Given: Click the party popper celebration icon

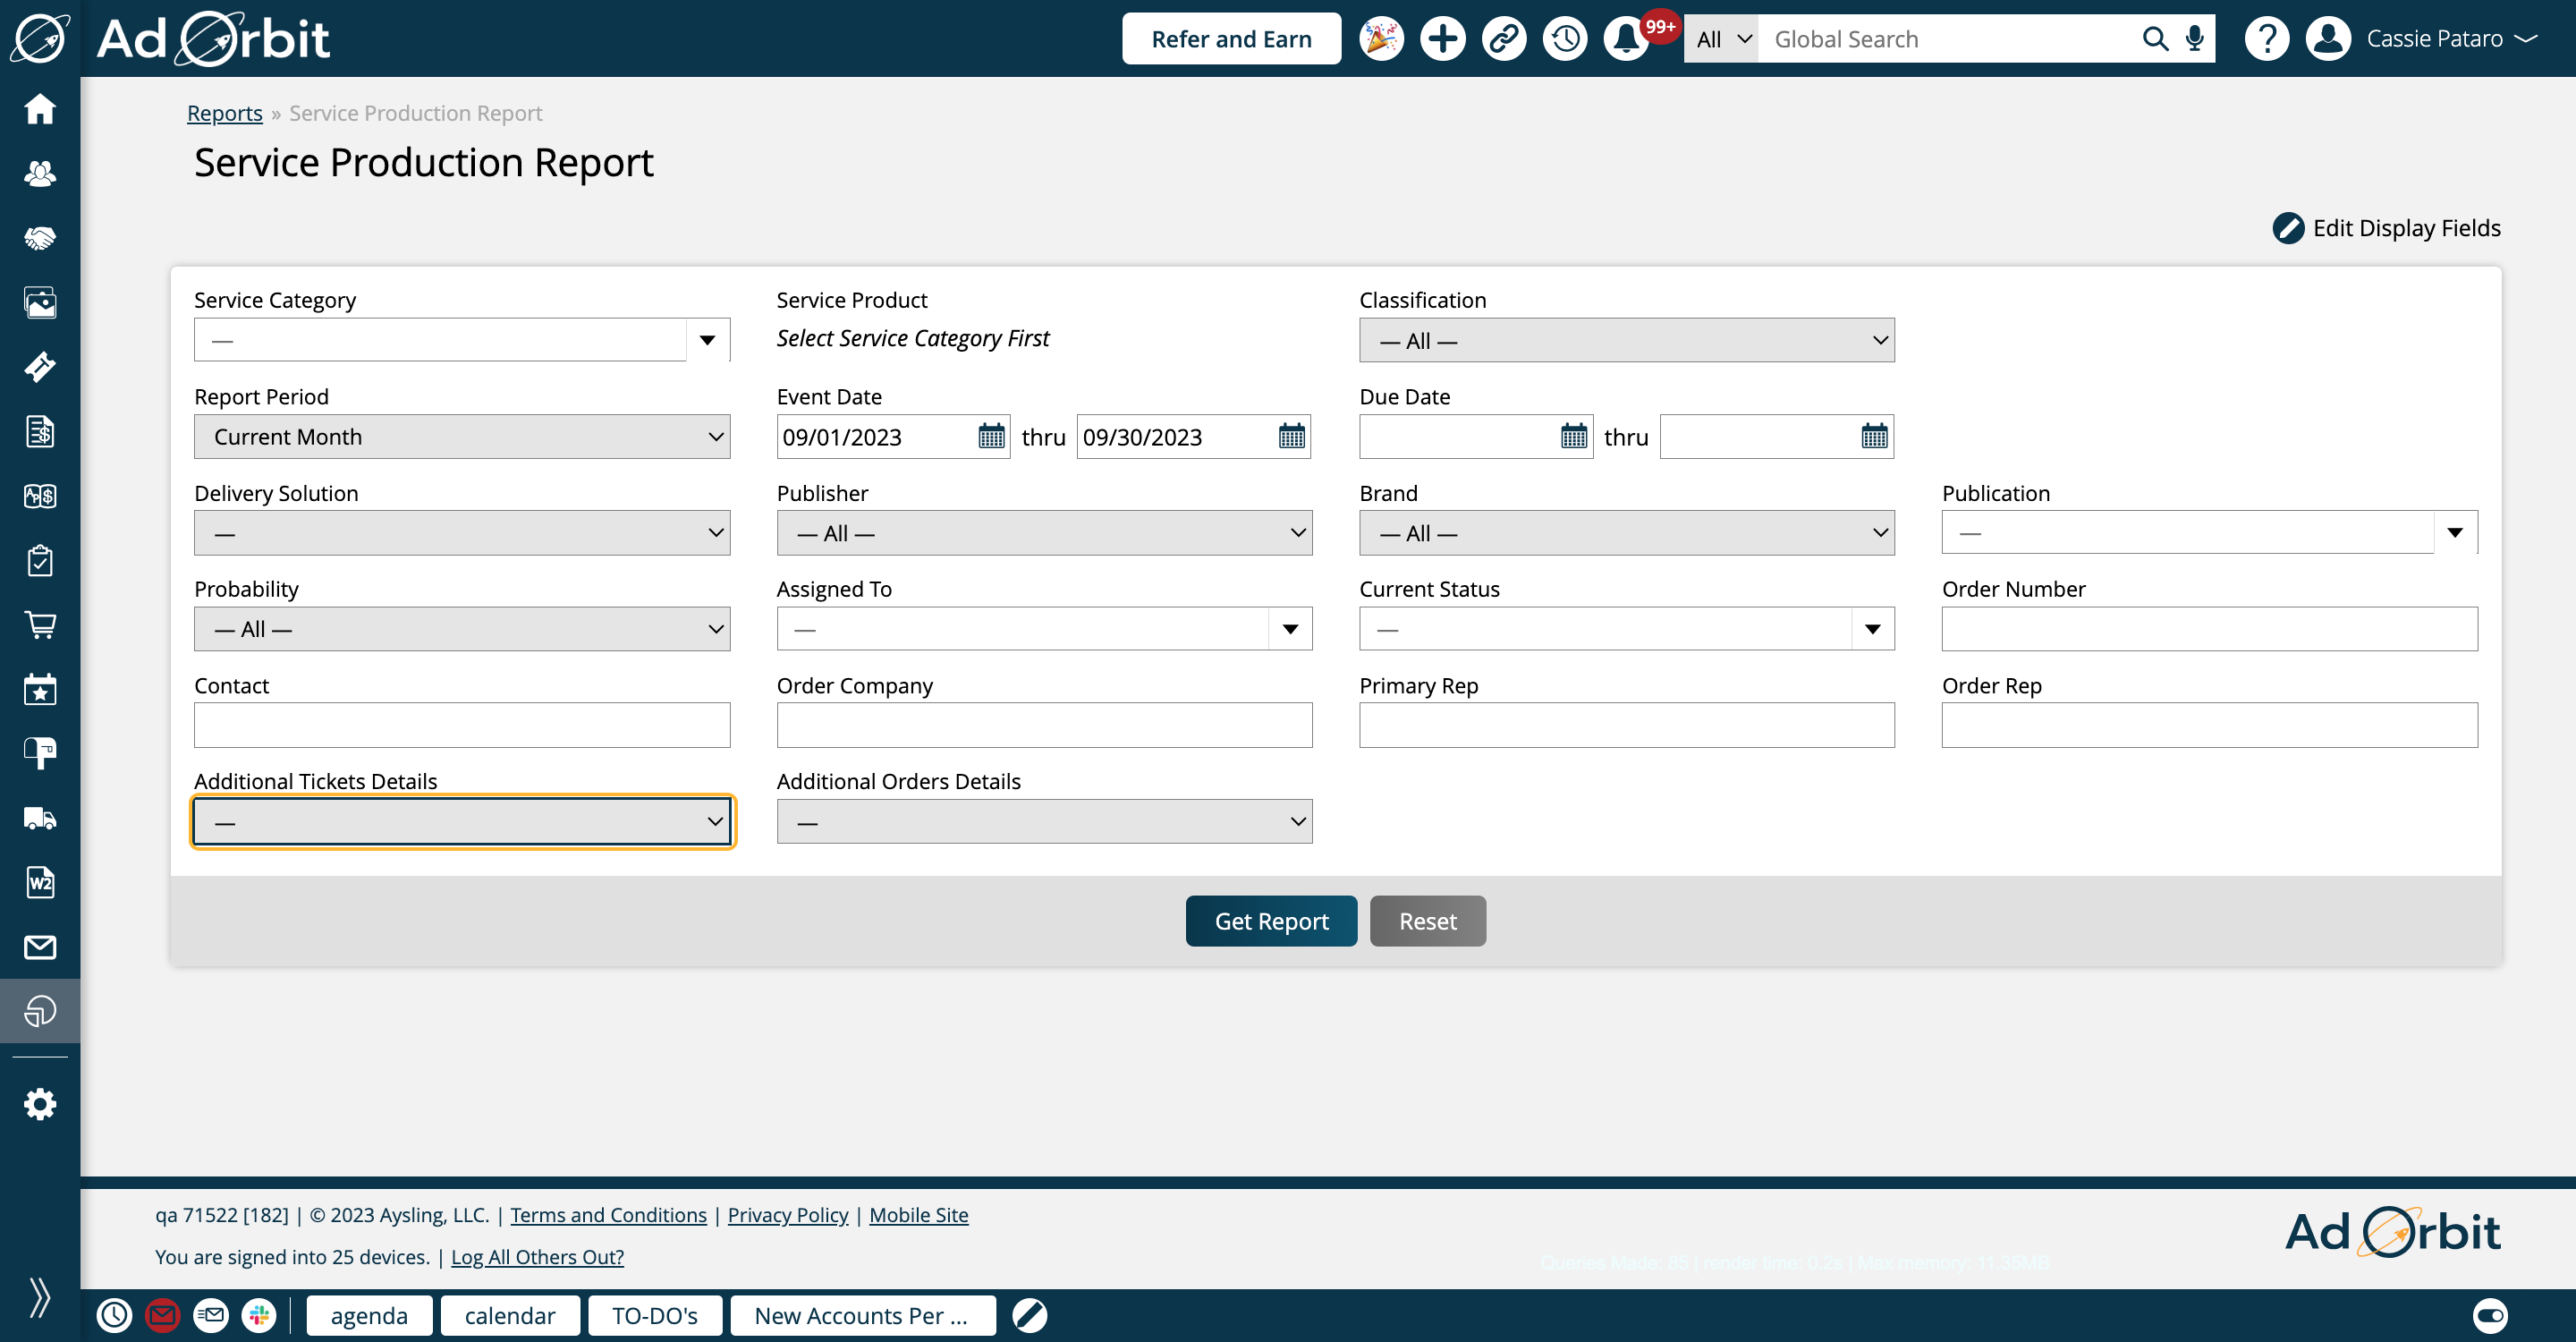Looking at the screenshot, I should pos(1381,38).
